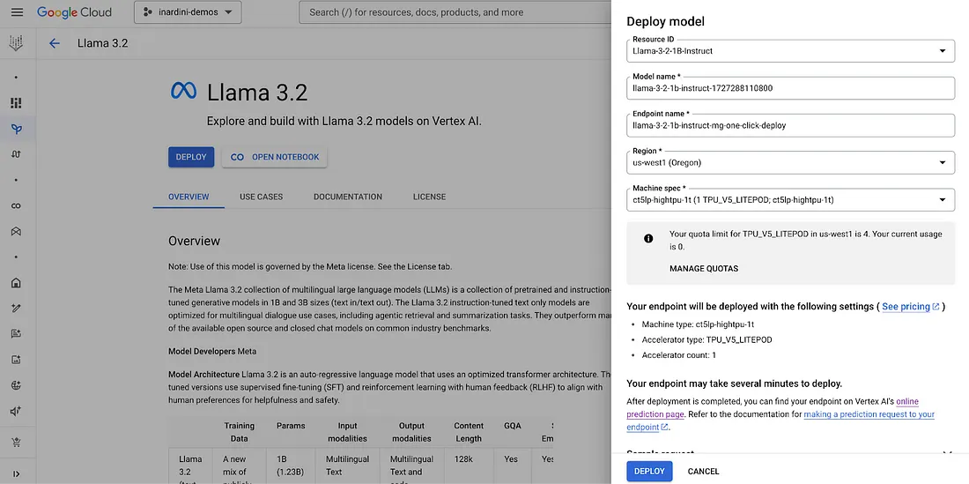969x484 pixels.
Task: Expand the Sample request section chevron
Action: (946, 454)
